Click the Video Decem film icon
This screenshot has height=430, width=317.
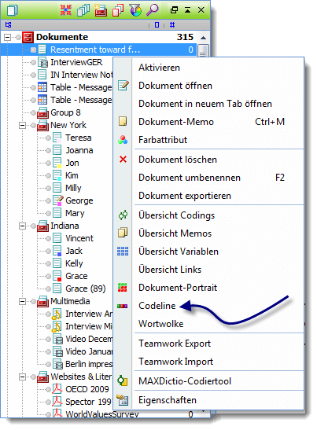(57, 339)
